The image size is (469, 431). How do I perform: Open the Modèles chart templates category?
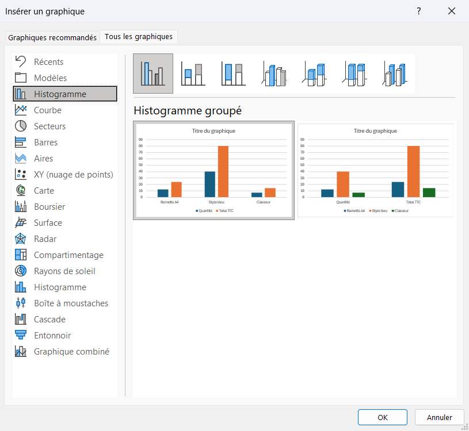coord(65,78)
